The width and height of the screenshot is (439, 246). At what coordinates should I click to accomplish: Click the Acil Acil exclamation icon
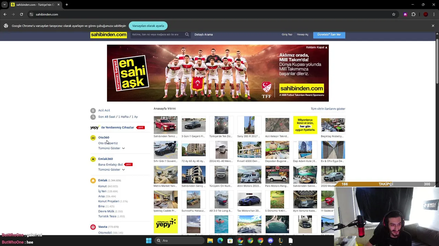[x=93, y=110]
